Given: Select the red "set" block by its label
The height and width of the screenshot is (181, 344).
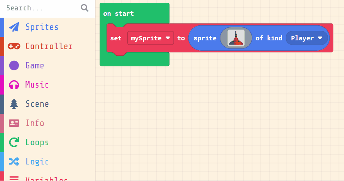Looking at the screenshot, I should (116, 38).
